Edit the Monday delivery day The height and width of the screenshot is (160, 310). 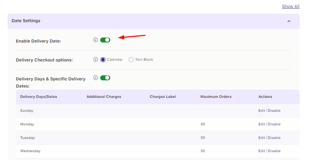[262, 124]
